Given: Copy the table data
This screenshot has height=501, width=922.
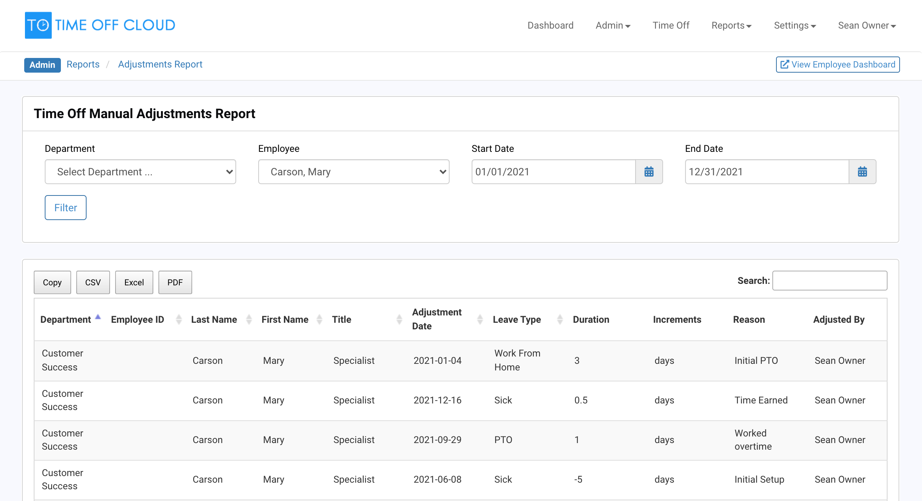Looking at the screenshot, I should (52, 282).
